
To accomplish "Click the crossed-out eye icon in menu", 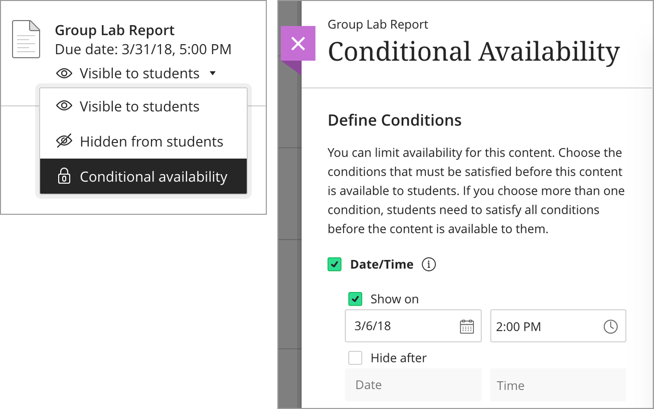I will (x=64, y=142).
